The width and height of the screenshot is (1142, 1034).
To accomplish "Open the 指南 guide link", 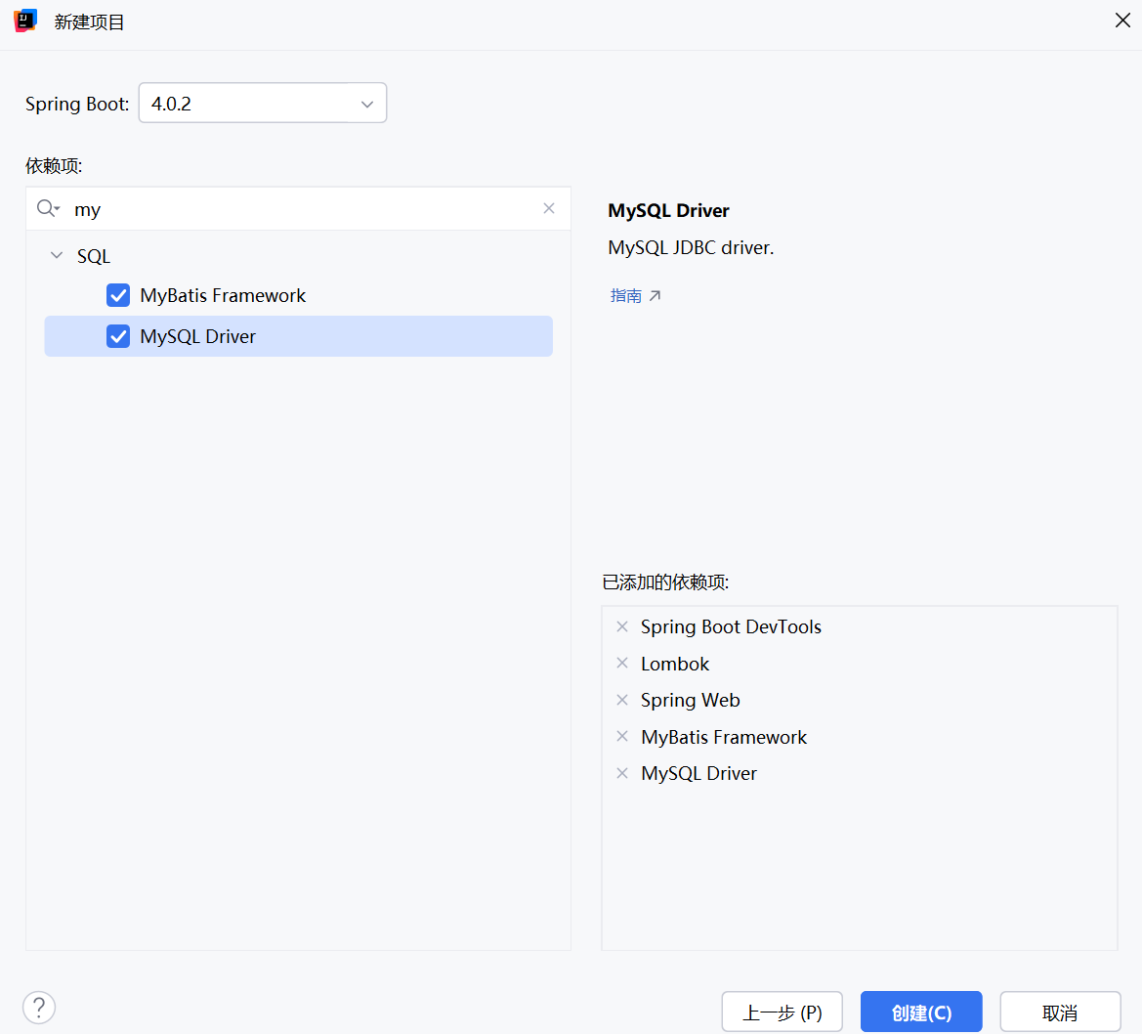I will (635, 295).
